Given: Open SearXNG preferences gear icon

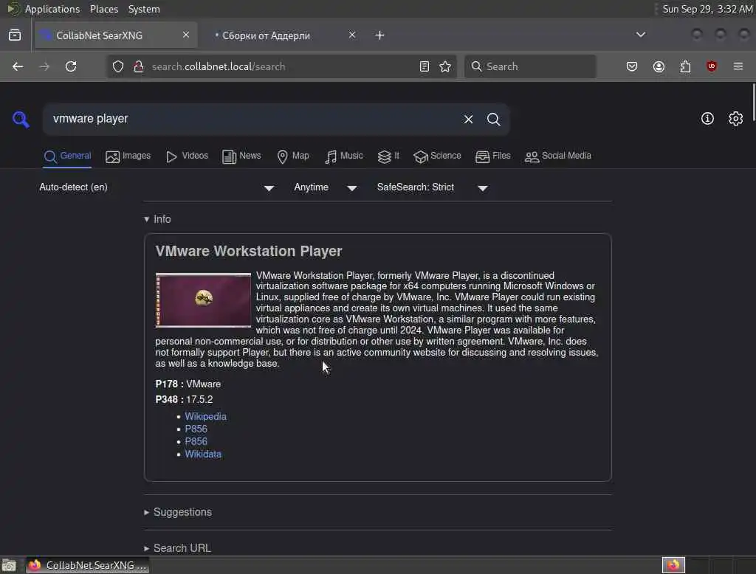Looking at the screenshot, I should click(735, 119).
